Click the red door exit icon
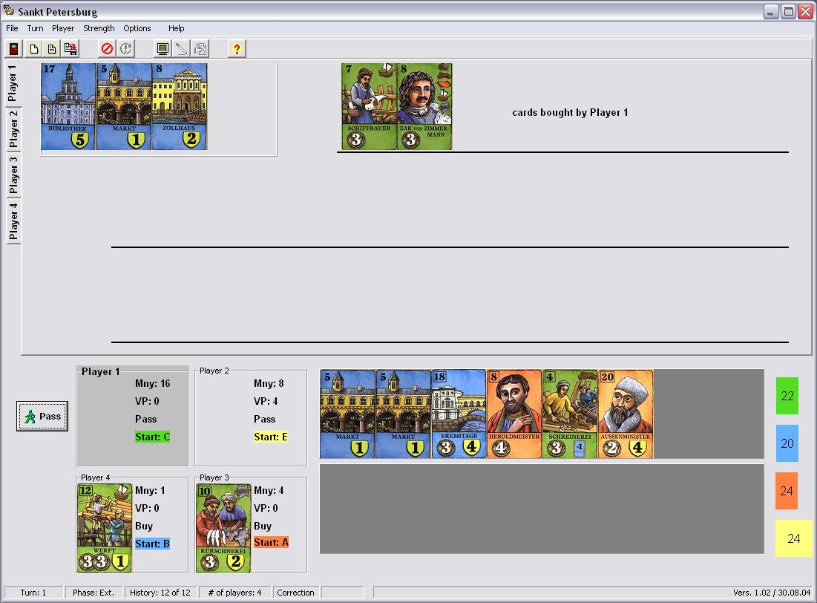 14,49
